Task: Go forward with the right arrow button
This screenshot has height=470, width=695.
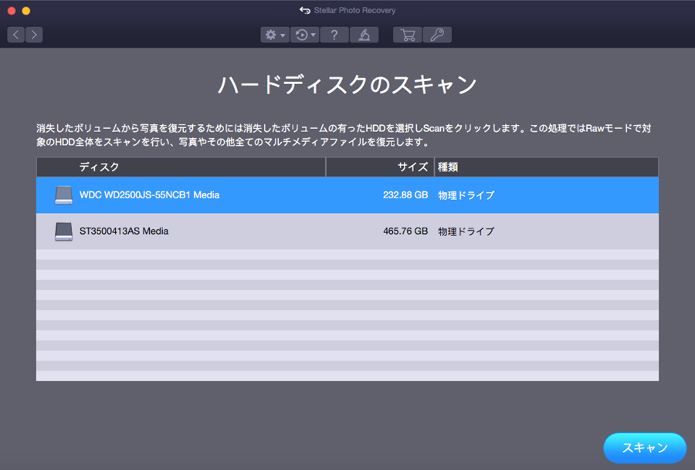Action: [x=34, y=35]
